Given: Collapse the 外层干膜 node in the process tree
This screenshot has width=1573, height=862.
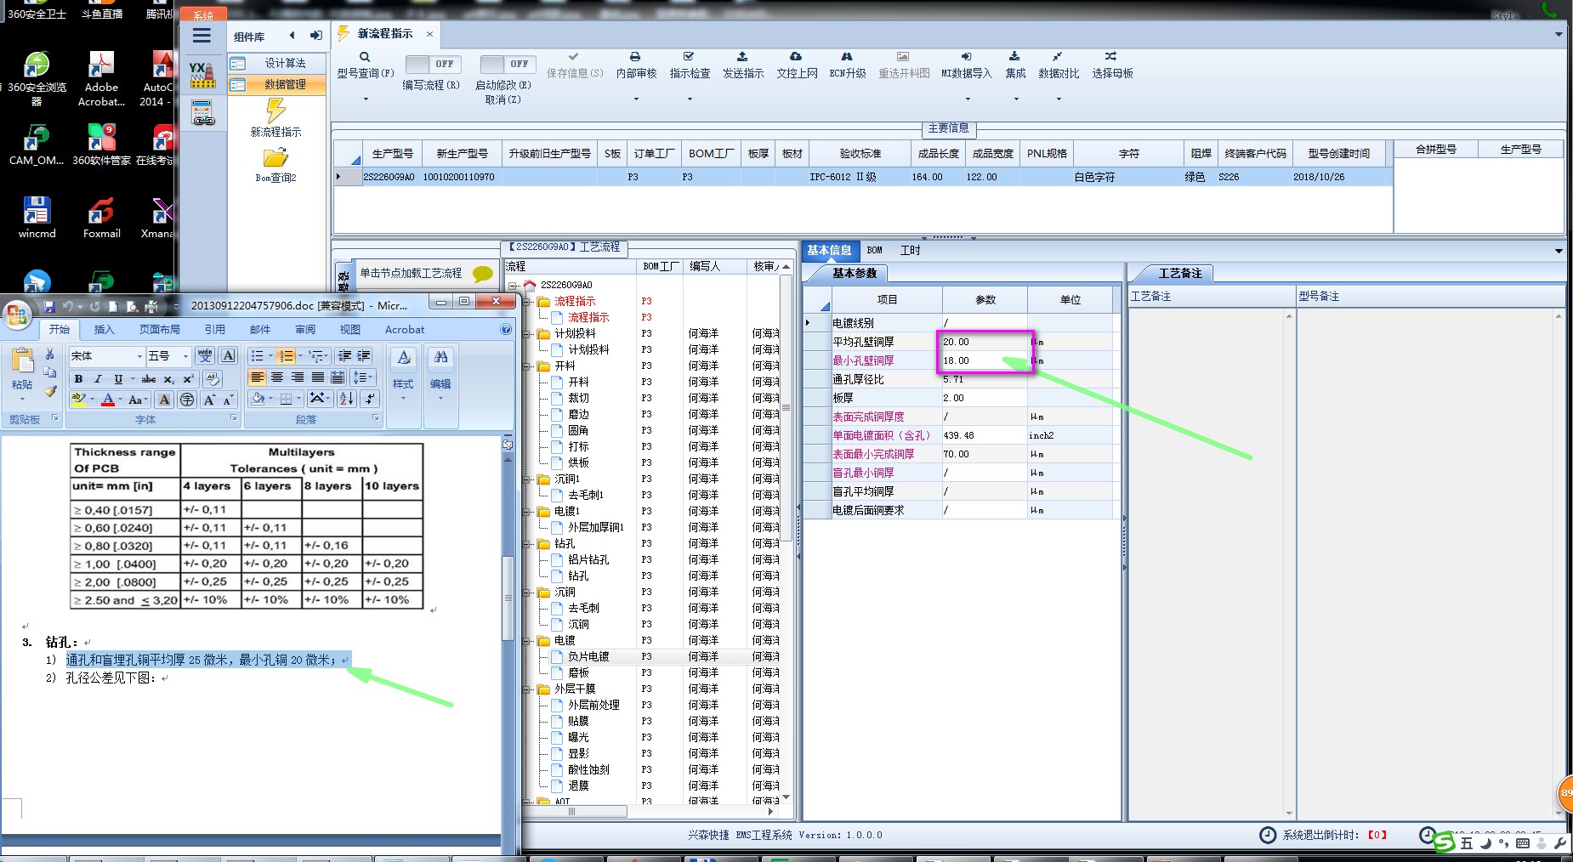Looking at the screenshot, I should click(528, 689).
